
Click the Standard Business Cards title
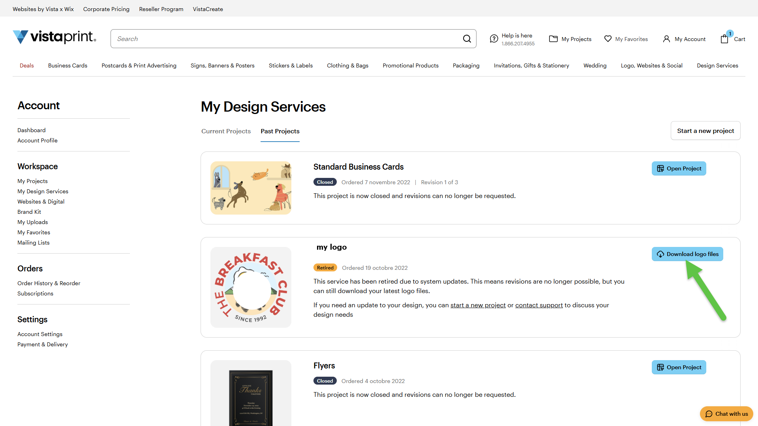point(358,167)
